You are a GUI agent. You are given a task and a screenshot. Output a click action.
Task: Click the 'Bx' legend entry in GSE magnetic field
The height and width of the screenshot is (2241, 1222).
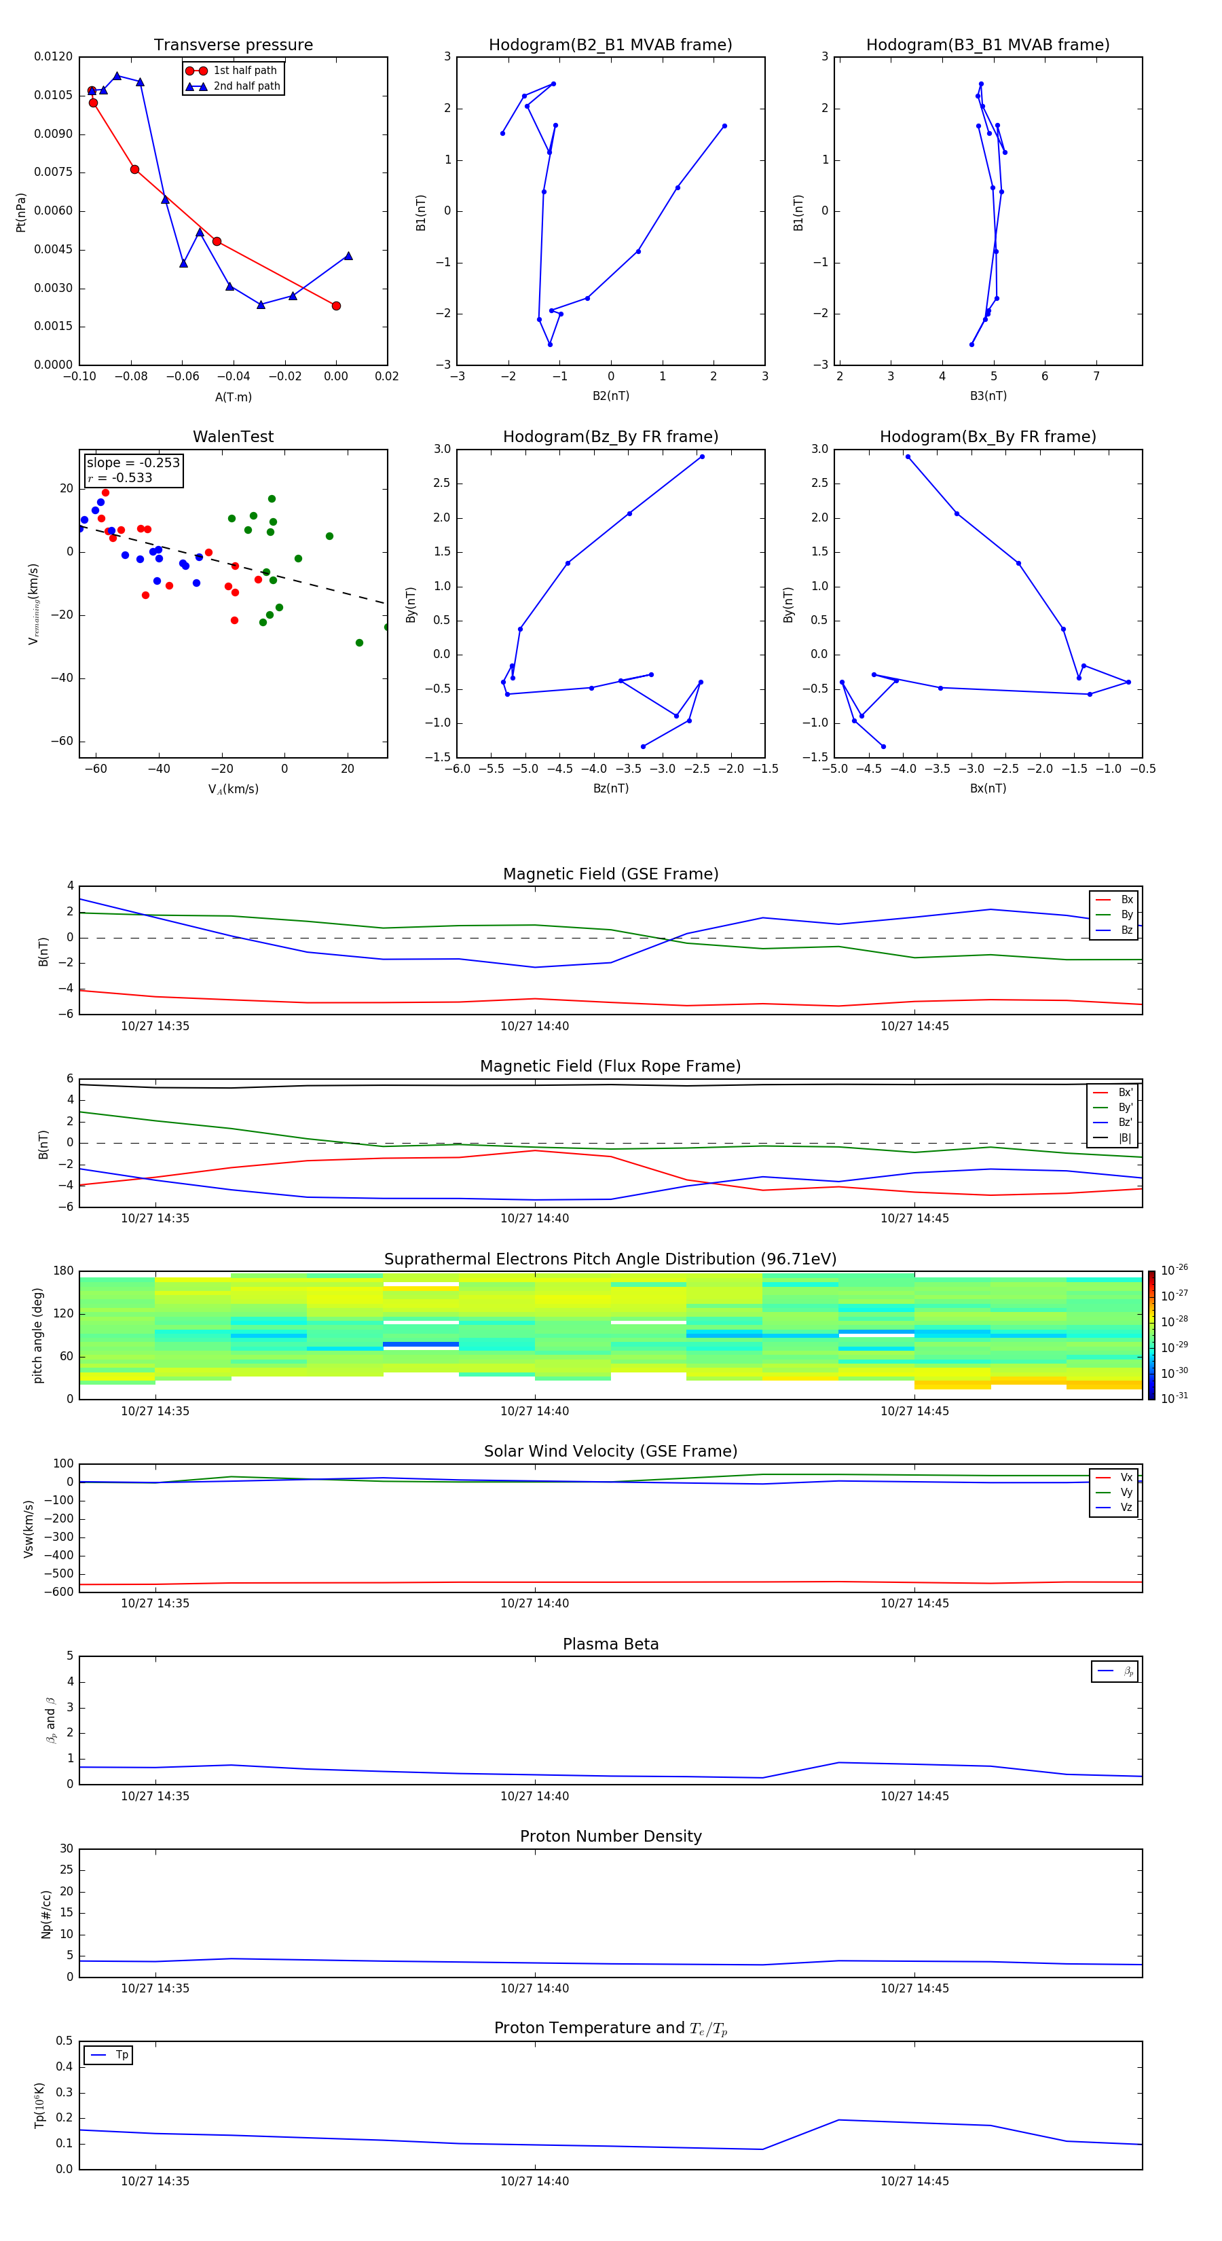coord(1114,900)
